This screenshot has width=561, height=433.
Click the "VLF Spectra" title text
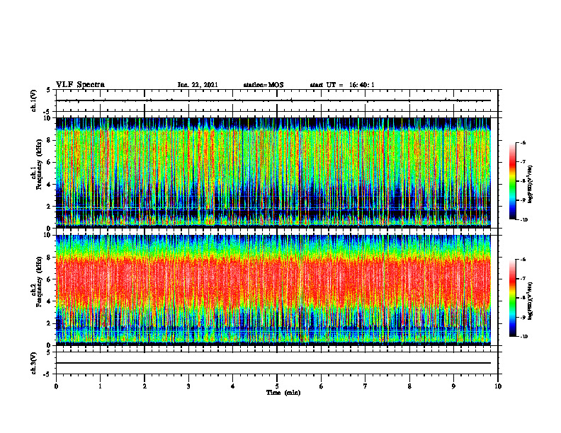click(80, 85)
